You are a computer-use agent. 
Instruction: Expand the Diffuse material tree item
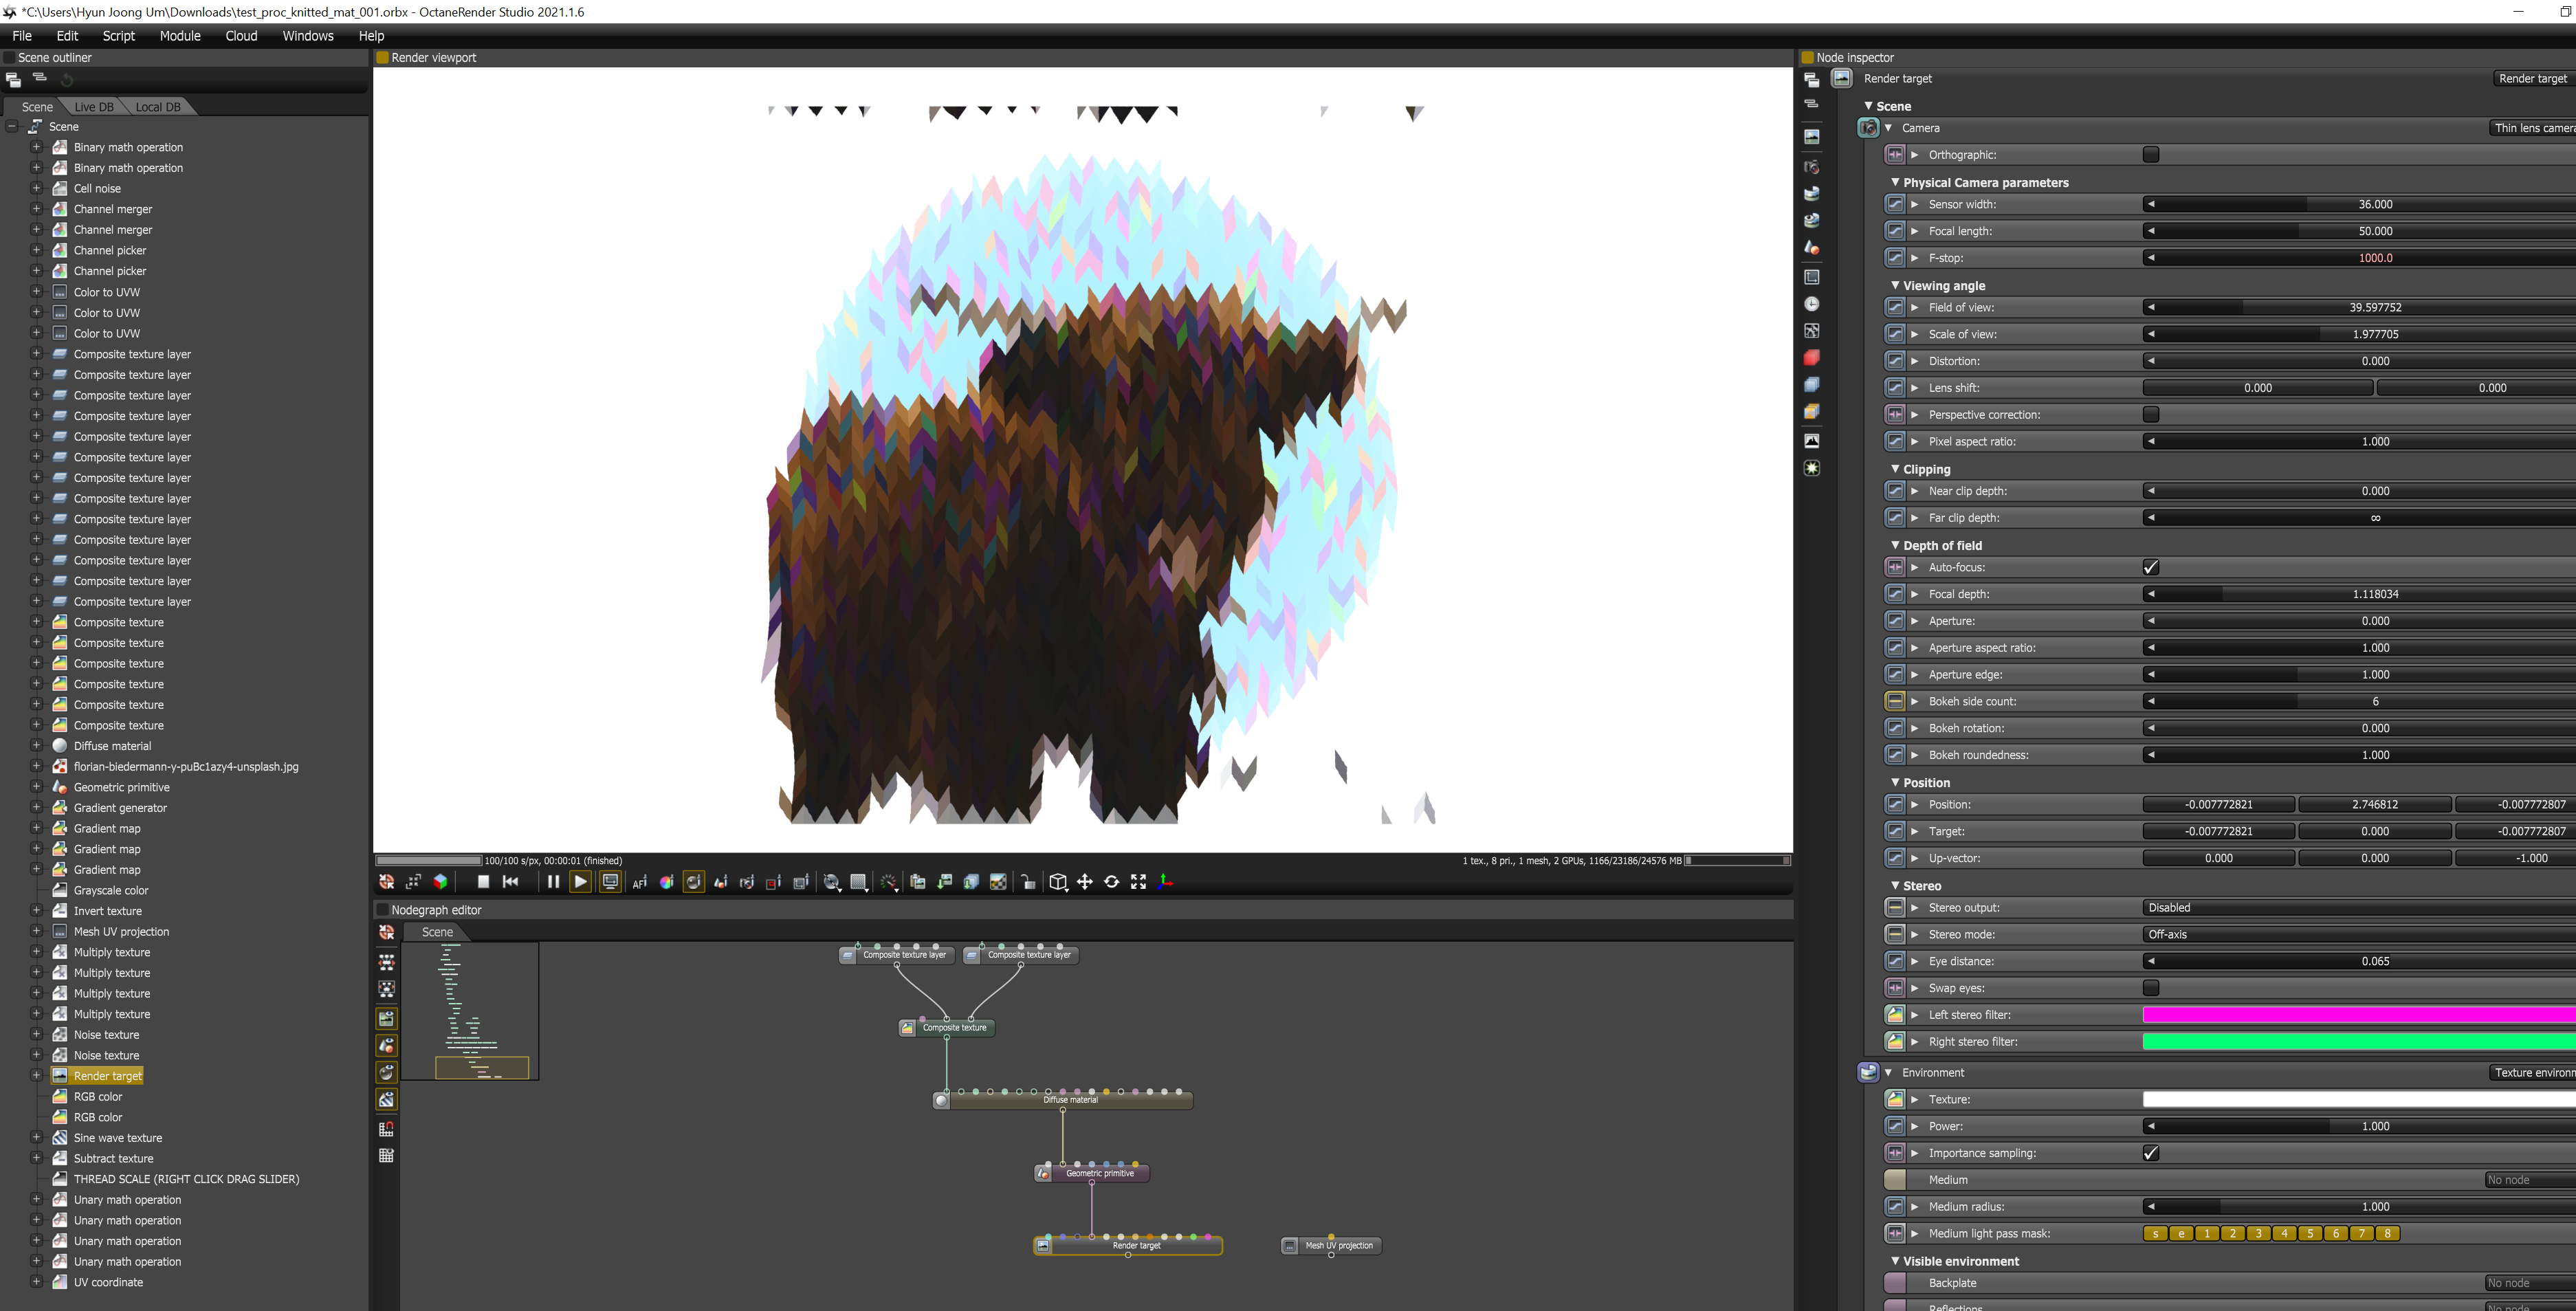[x=37, y=746]
